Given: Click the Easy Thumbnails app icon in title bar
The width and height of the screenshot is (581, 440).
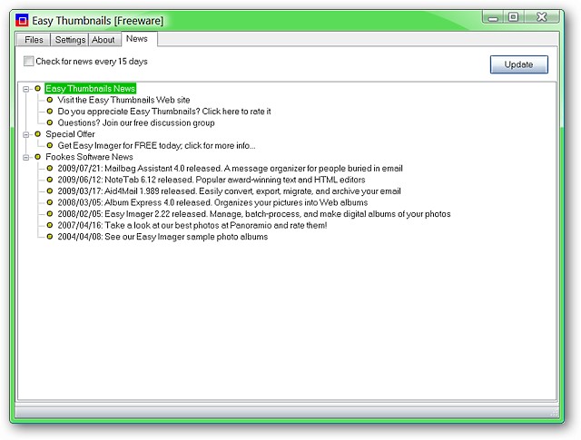Looking at the screenshot, I should [22, 20].
